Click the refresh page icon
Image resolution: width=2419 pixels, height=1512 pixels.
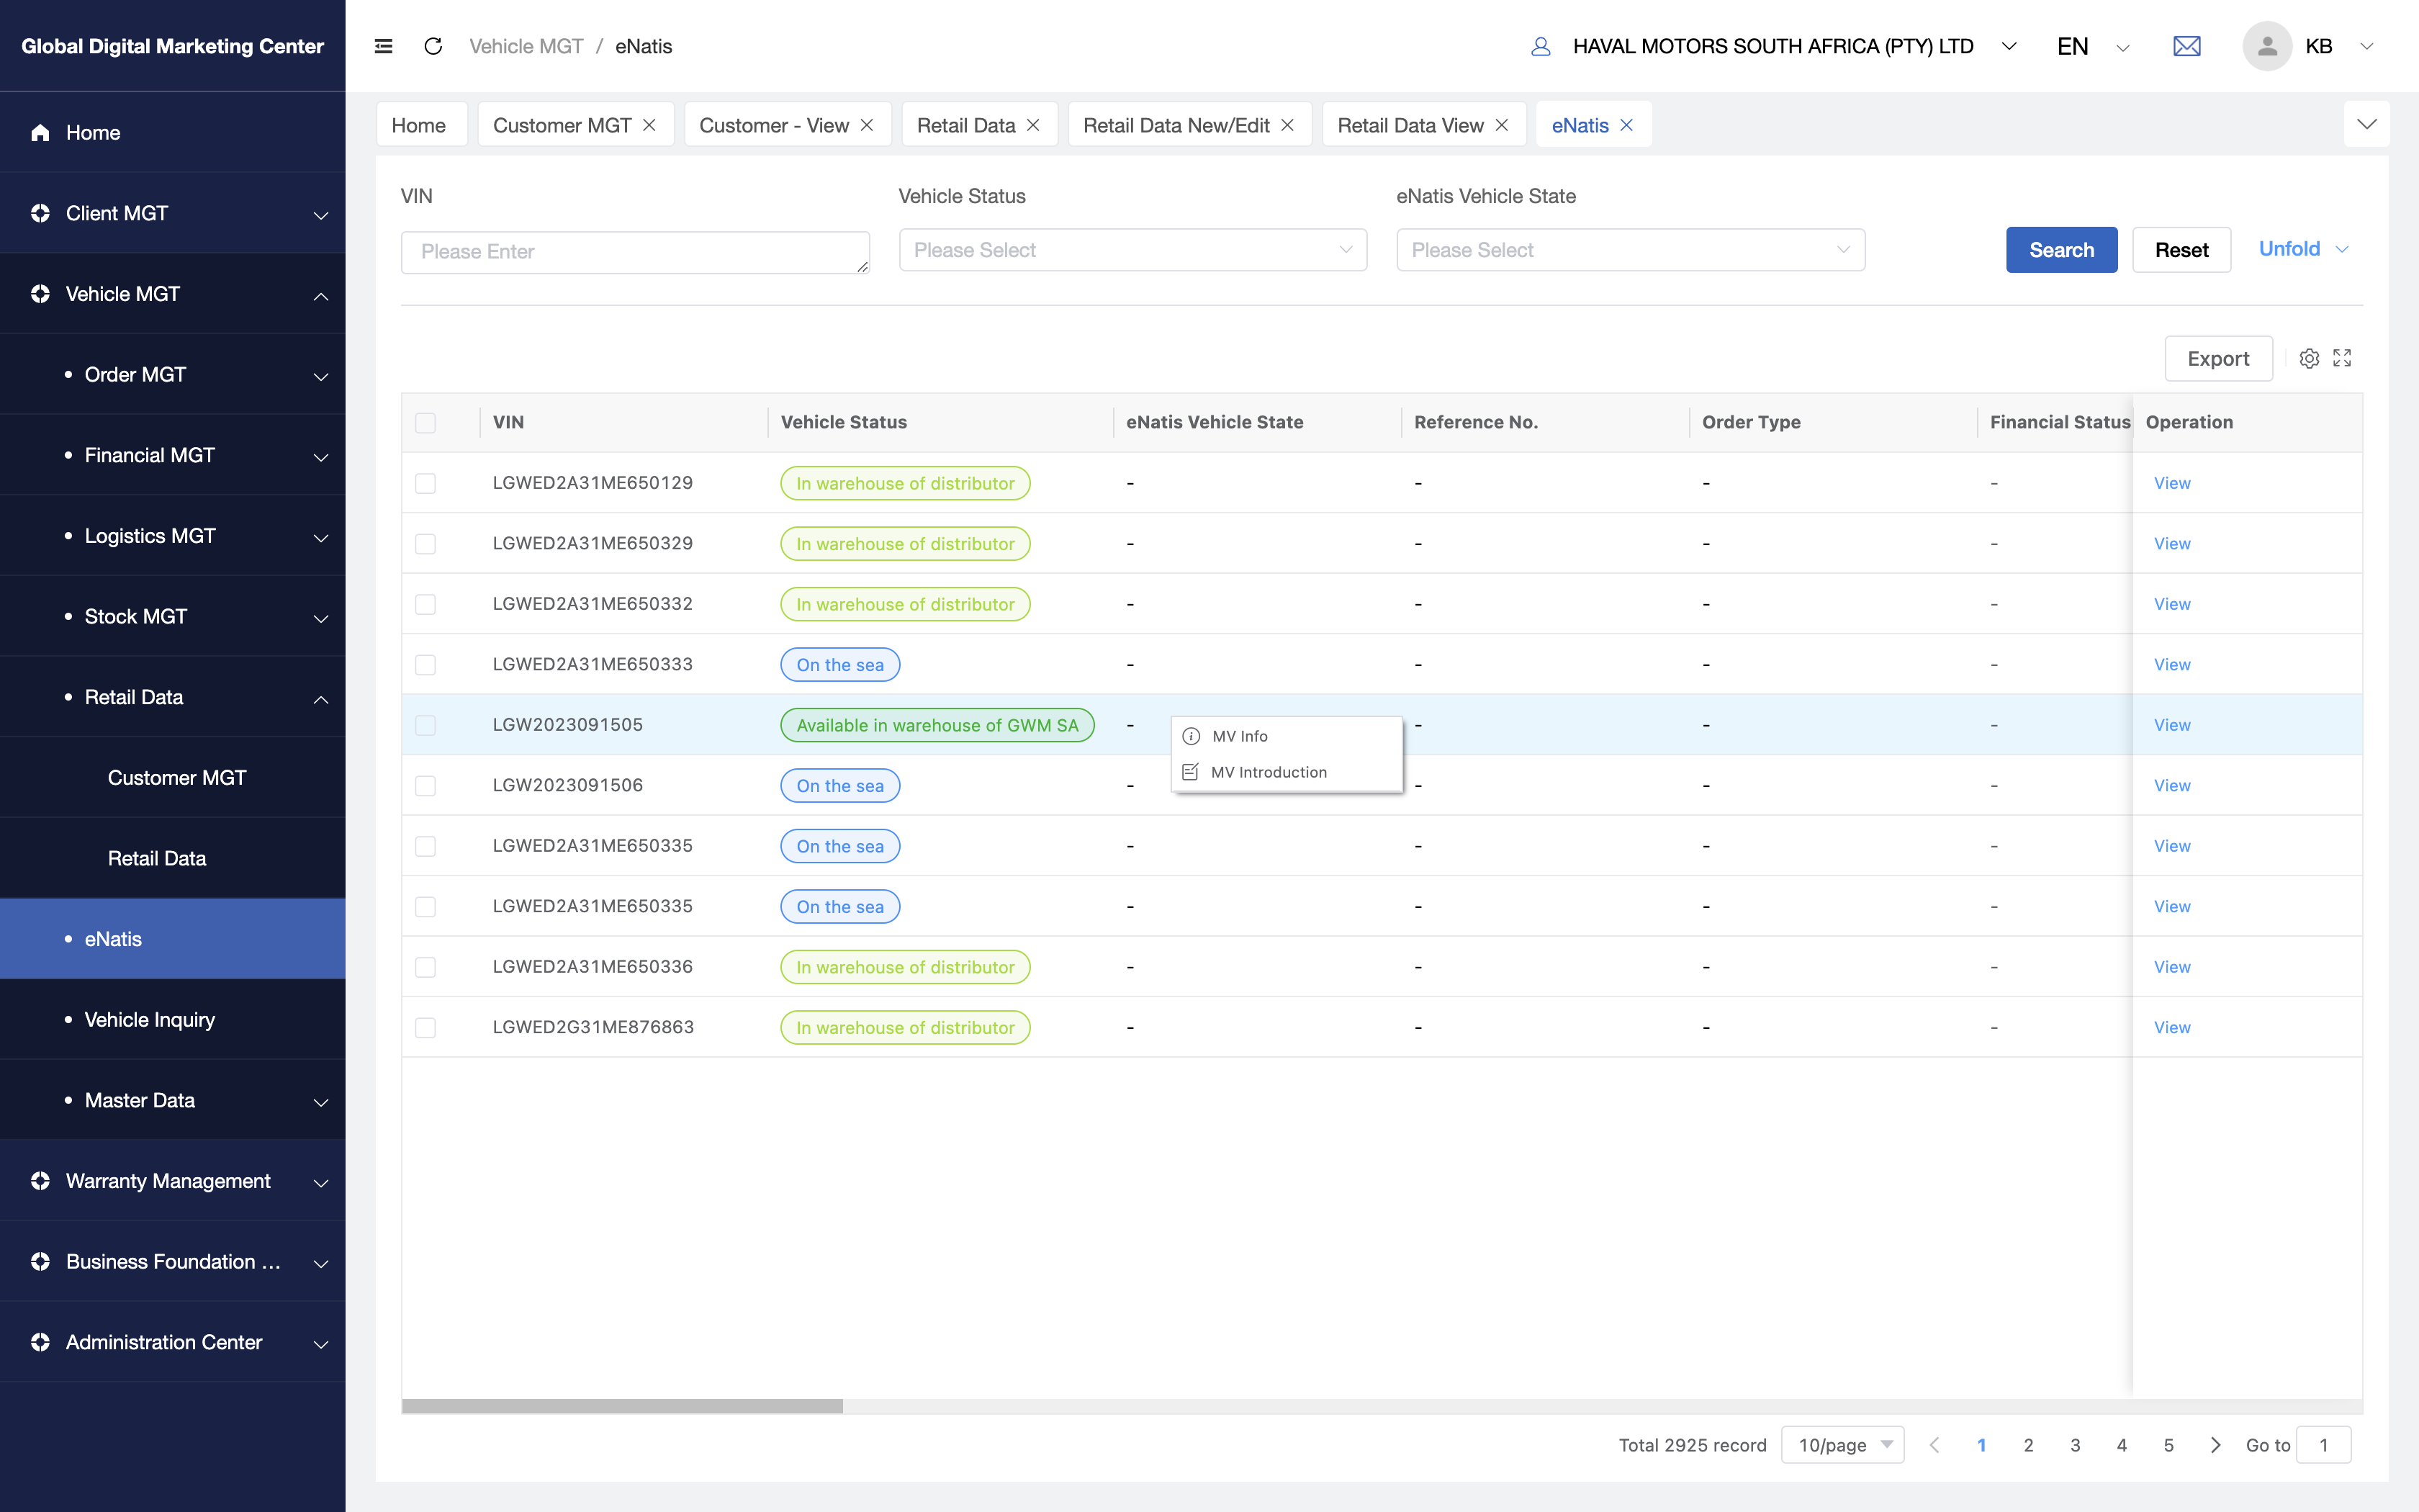pyautogui.click(x=433, y=46)
